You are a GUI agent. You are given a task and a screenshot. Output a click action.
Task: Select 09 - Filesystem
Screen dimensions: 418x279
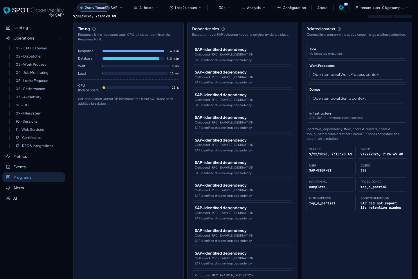pyautogui.click(x=28, y=113)
